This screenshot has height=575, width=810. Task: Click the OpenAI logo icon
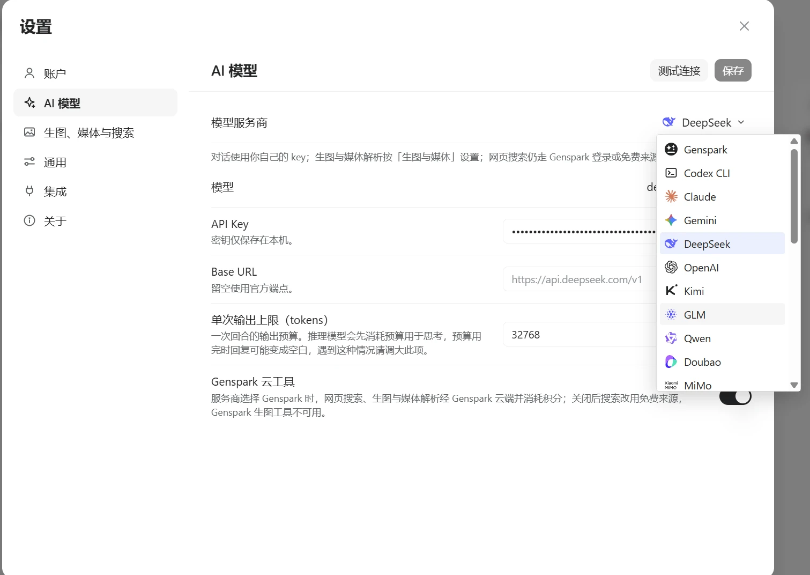(x=671, y=267)
